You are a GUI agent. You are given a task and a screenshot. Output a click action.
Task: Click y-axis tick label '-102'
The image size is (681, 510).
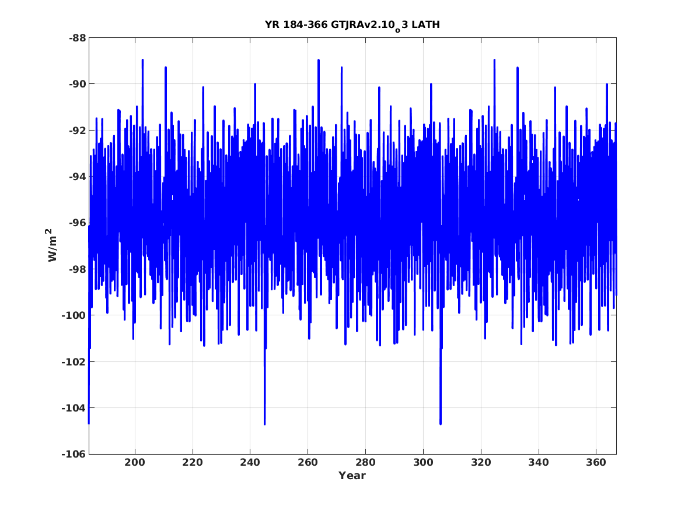coord(74,362)
